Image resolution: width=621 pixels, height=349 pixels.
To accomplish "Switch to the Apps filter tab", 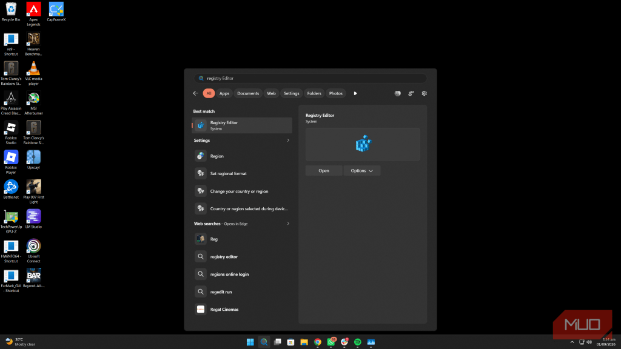I will pyautogui.click(x=224, y=93).
